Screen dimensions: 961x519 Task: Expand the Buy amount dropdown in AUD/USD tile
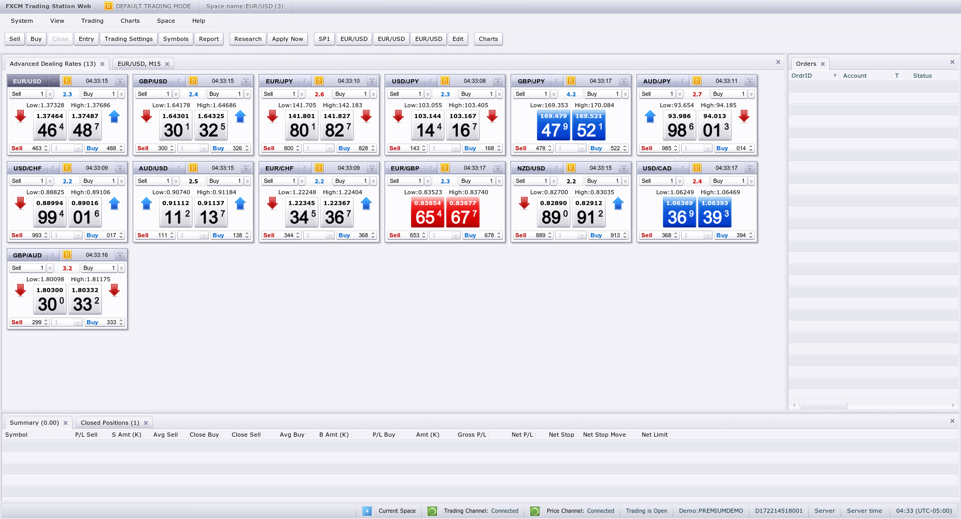click(247, 181)
